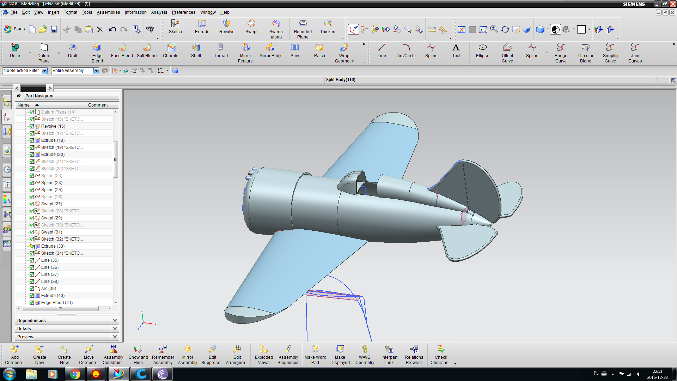Open the No Selection Filter dropdown
Viewport: 677px width, 381px height.
tap(45, 71)
